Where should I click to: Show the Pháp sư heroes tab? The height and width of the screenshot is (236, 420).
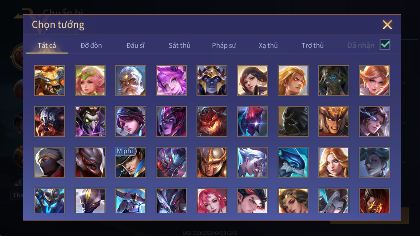click(x=224, y=45)
